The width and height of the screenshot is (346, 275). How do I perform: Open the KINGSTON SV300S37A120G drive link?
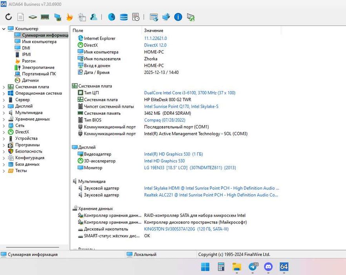(x=186, y=229)
